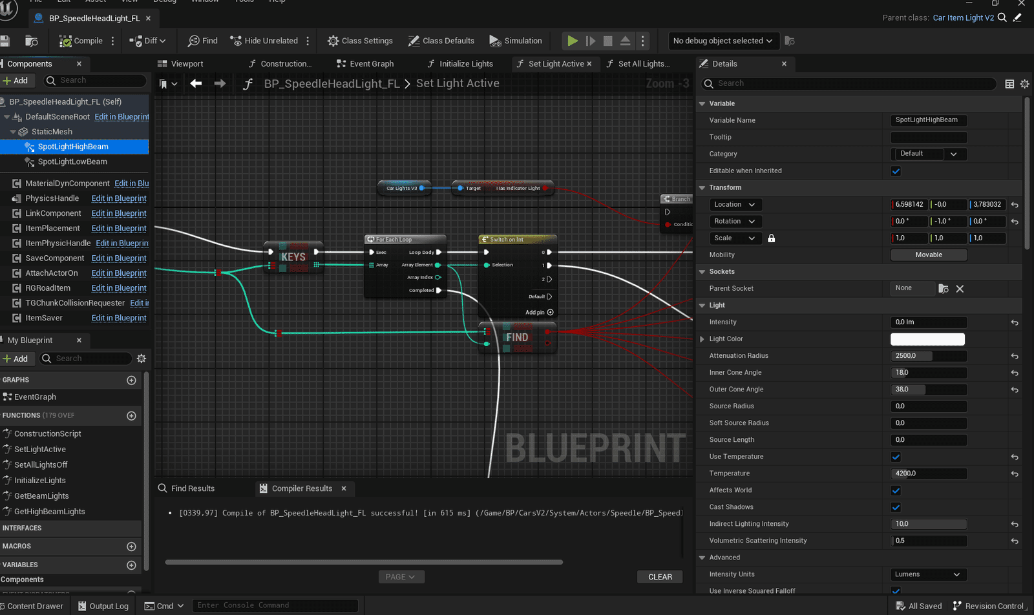Add new graph with plus icon

coord(131,380)
